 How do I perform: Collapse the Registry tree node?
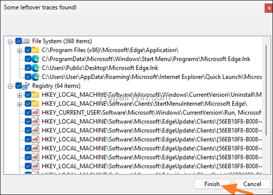pyautogui.click(x=11, y=86)
